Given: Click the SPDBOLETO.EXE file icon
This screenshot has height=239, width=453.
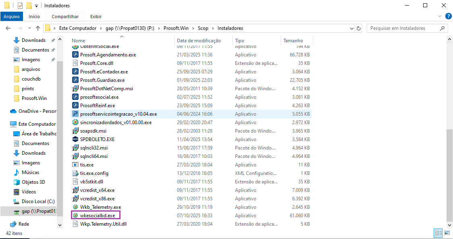Looking at the screenshot, I should pos(75,139).
